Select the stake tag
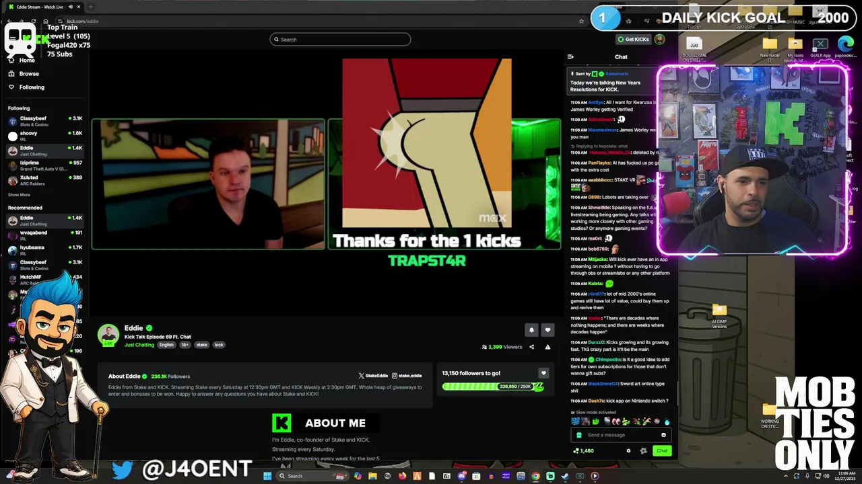 (202, 345)
